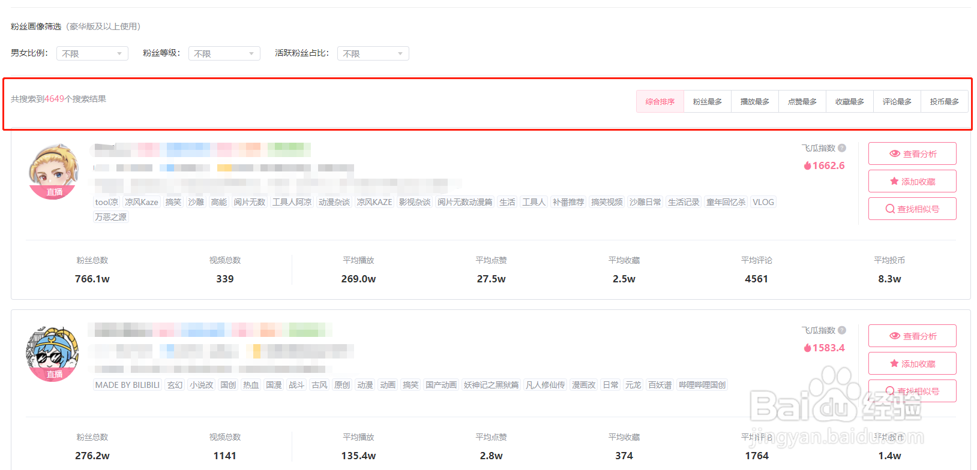
Task: Click the help icon beside 飞瓜指数 1583.4
Action: [x=842, y=330]
